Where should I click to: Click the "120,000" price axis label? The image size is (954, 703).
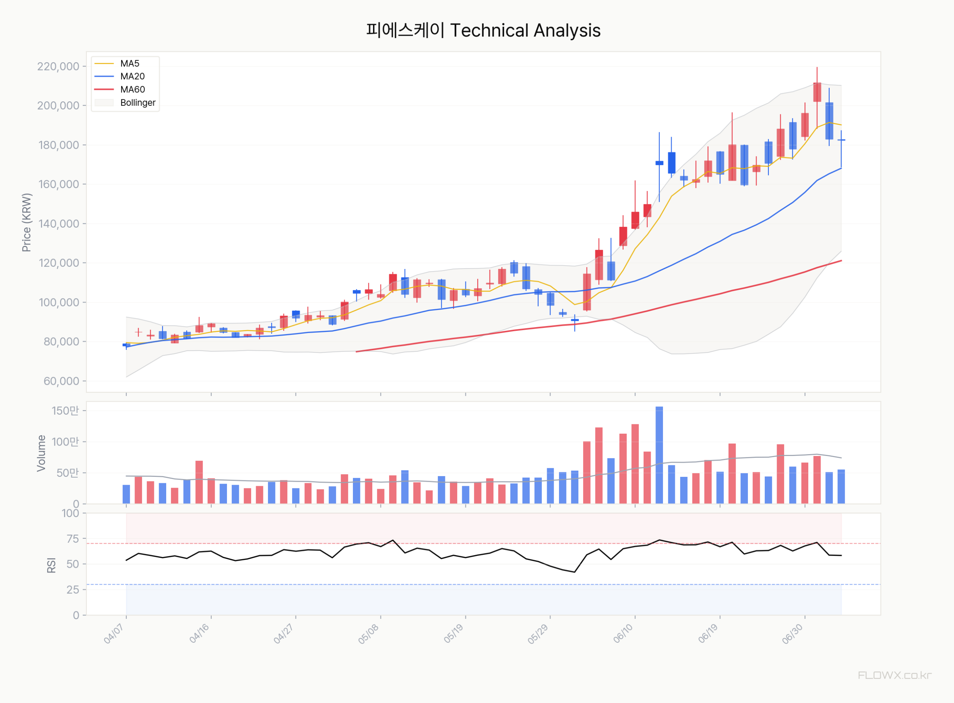[59, 263]
